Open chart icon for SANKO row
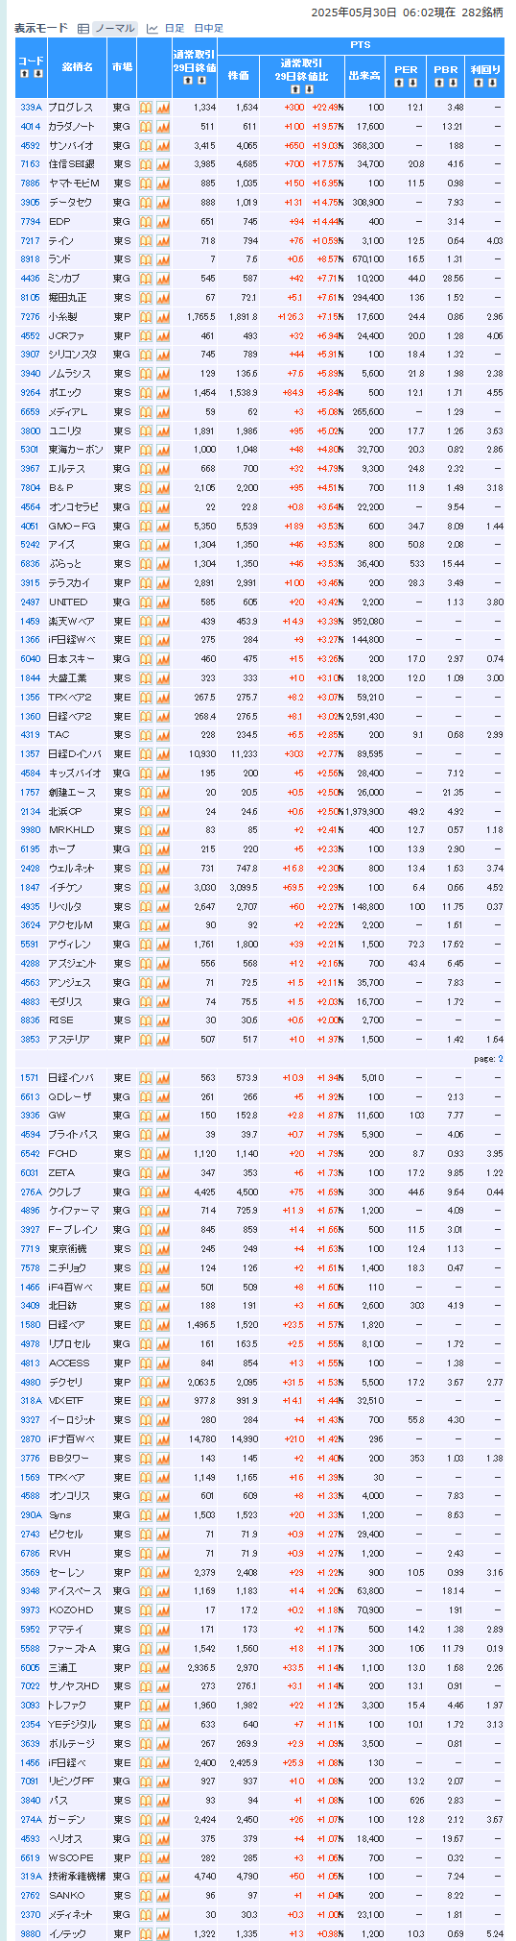This screenshot has height=1941, width=516. [162, 1896]
